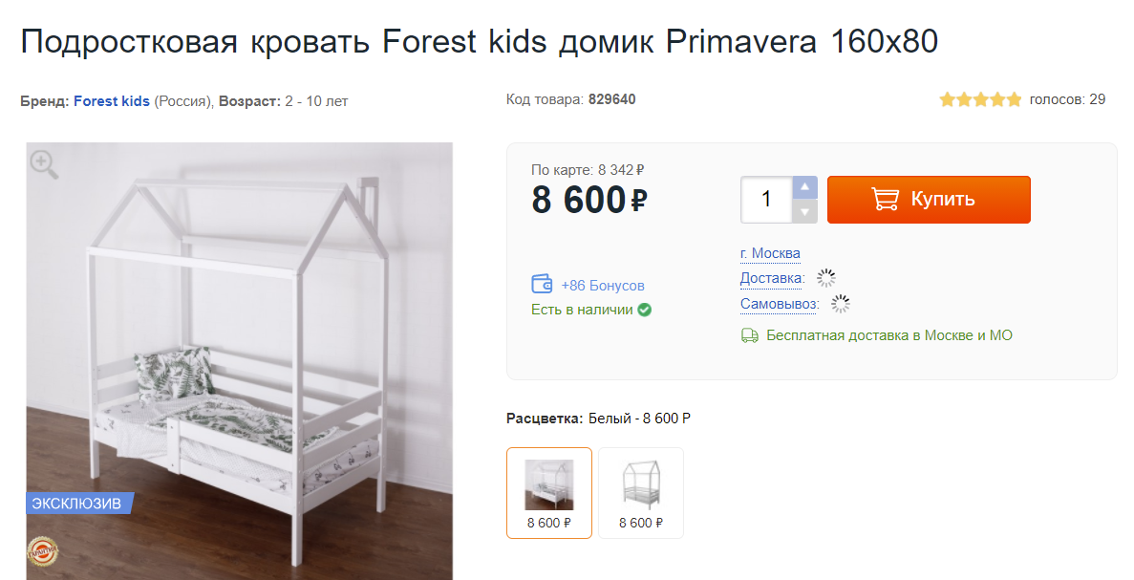
Task: Increase quantity with the up arrow
Action: (x=805, y=187)
